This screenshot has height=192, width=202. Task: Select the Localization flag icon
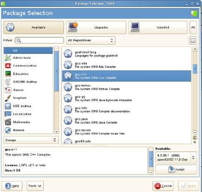[8, 114]
